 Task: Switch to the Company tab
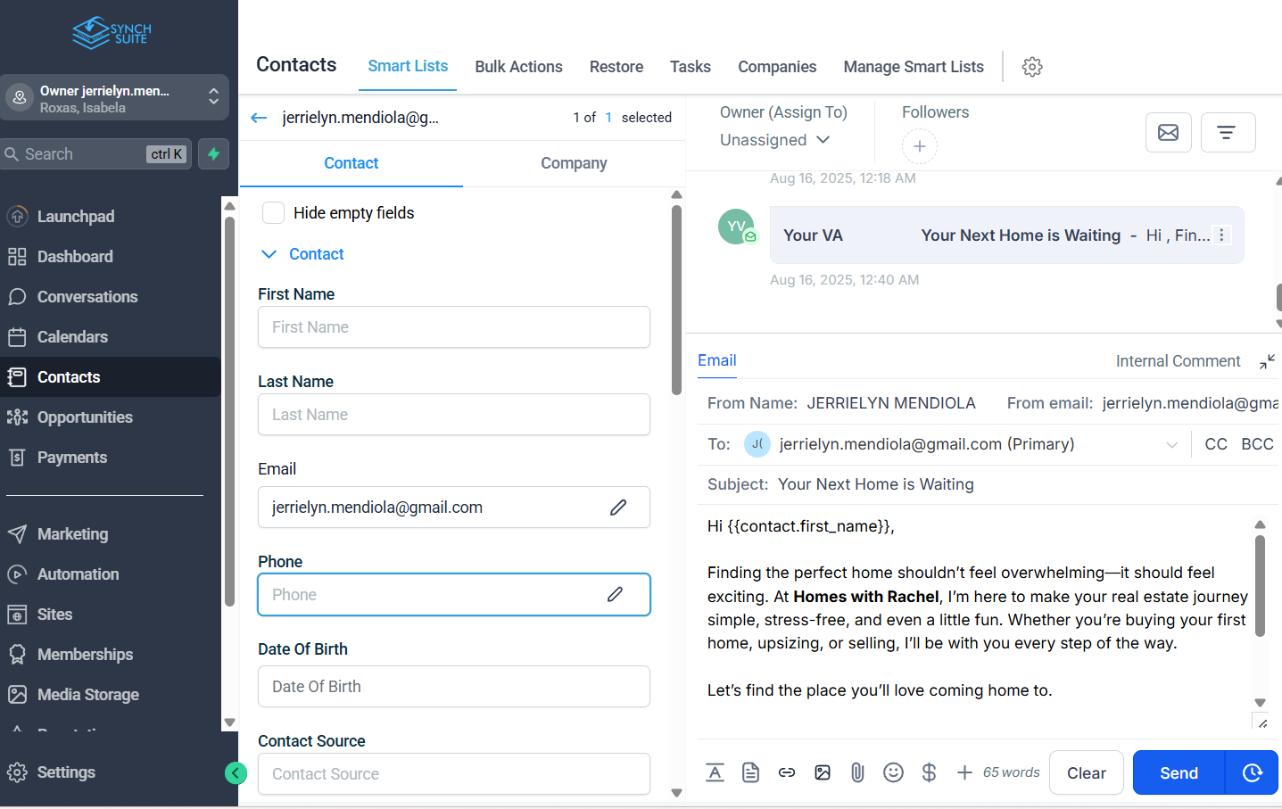(x=574, y=163)
